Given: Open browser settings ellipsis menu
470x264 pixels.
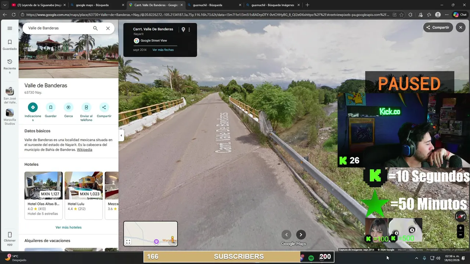Looking at the screenshot, I should coord(446,15).
